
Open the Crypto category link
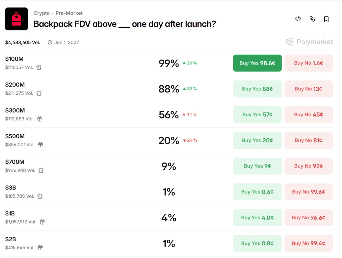click(42, 13)
